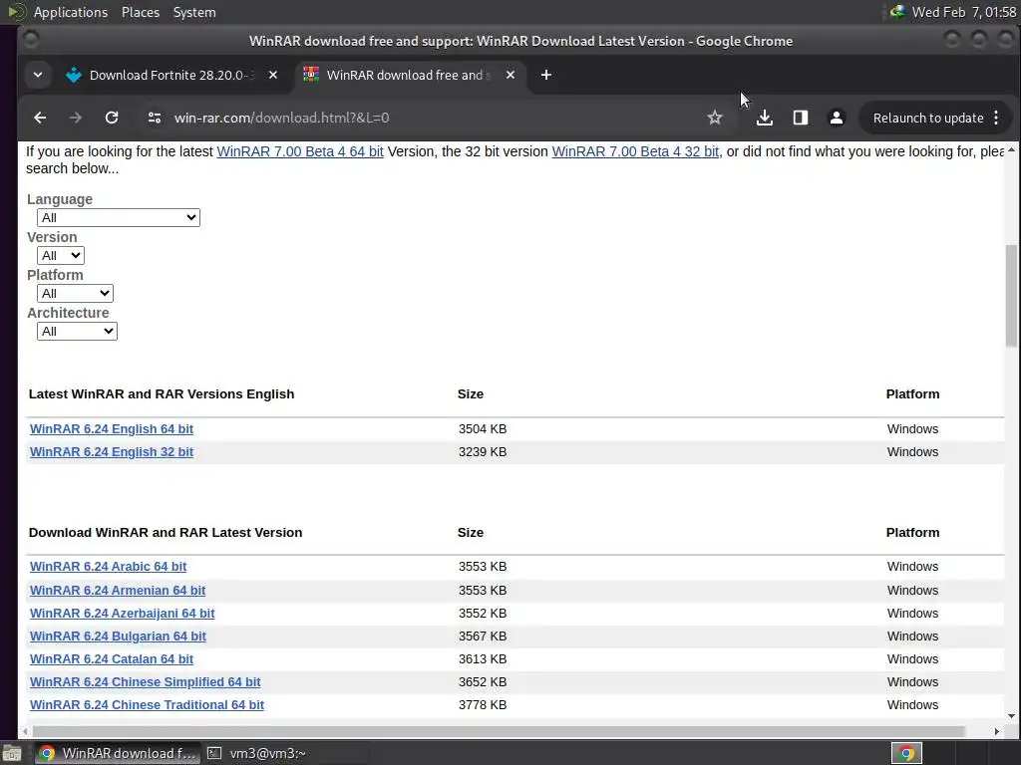Click scrollbar down arrow at bottom right

tap(1011, 716)
